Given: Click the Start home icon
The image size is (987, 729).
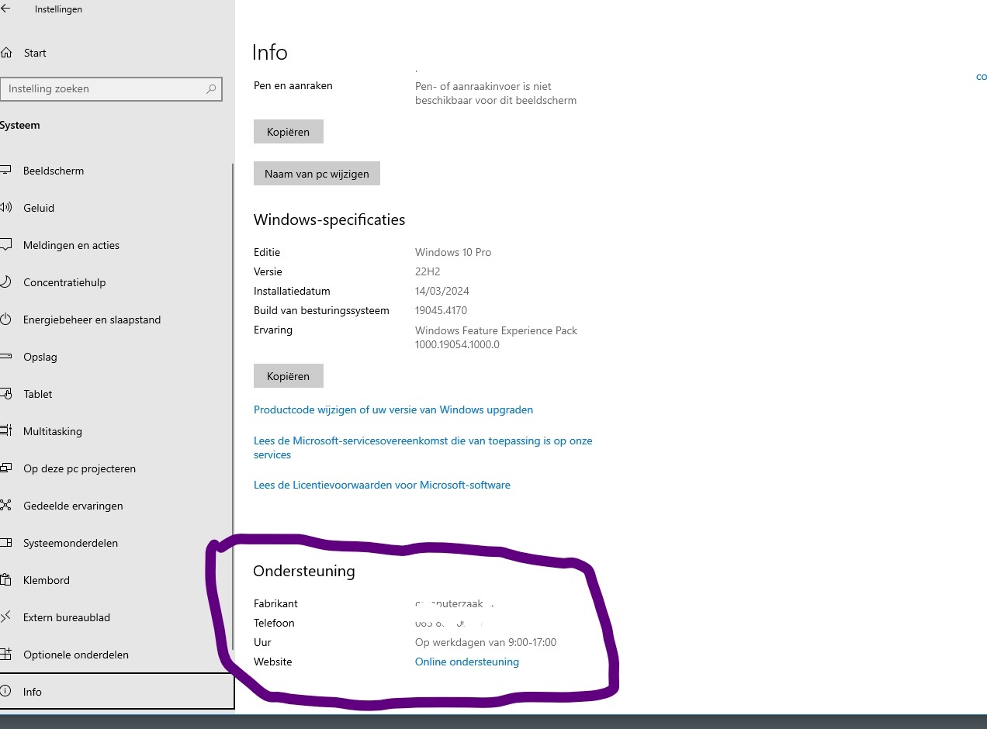Looking at the screenshot, I should (6, 53).
